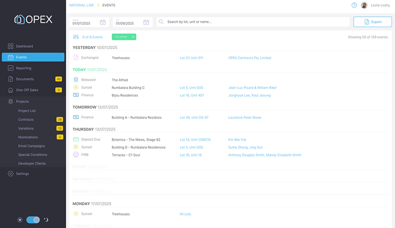Click the Reporting chart icon

tap(10, 68)
